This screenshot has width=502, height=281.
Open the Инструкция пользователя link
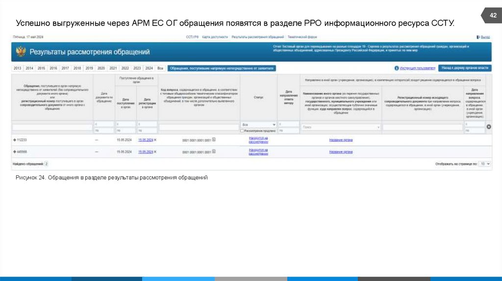click(418, 68)
